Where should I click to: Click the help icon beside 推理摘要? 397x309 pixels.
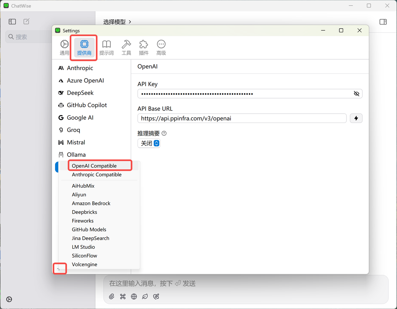coord(164,133)
